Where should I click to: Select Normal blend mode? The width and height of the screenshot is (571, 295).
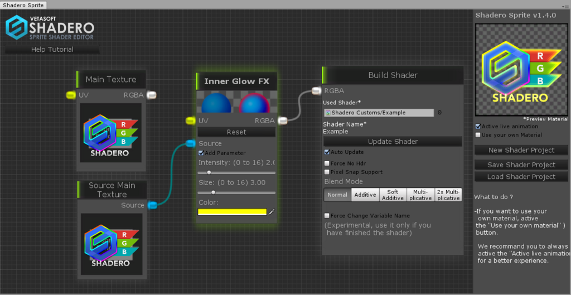click(337, 195)
